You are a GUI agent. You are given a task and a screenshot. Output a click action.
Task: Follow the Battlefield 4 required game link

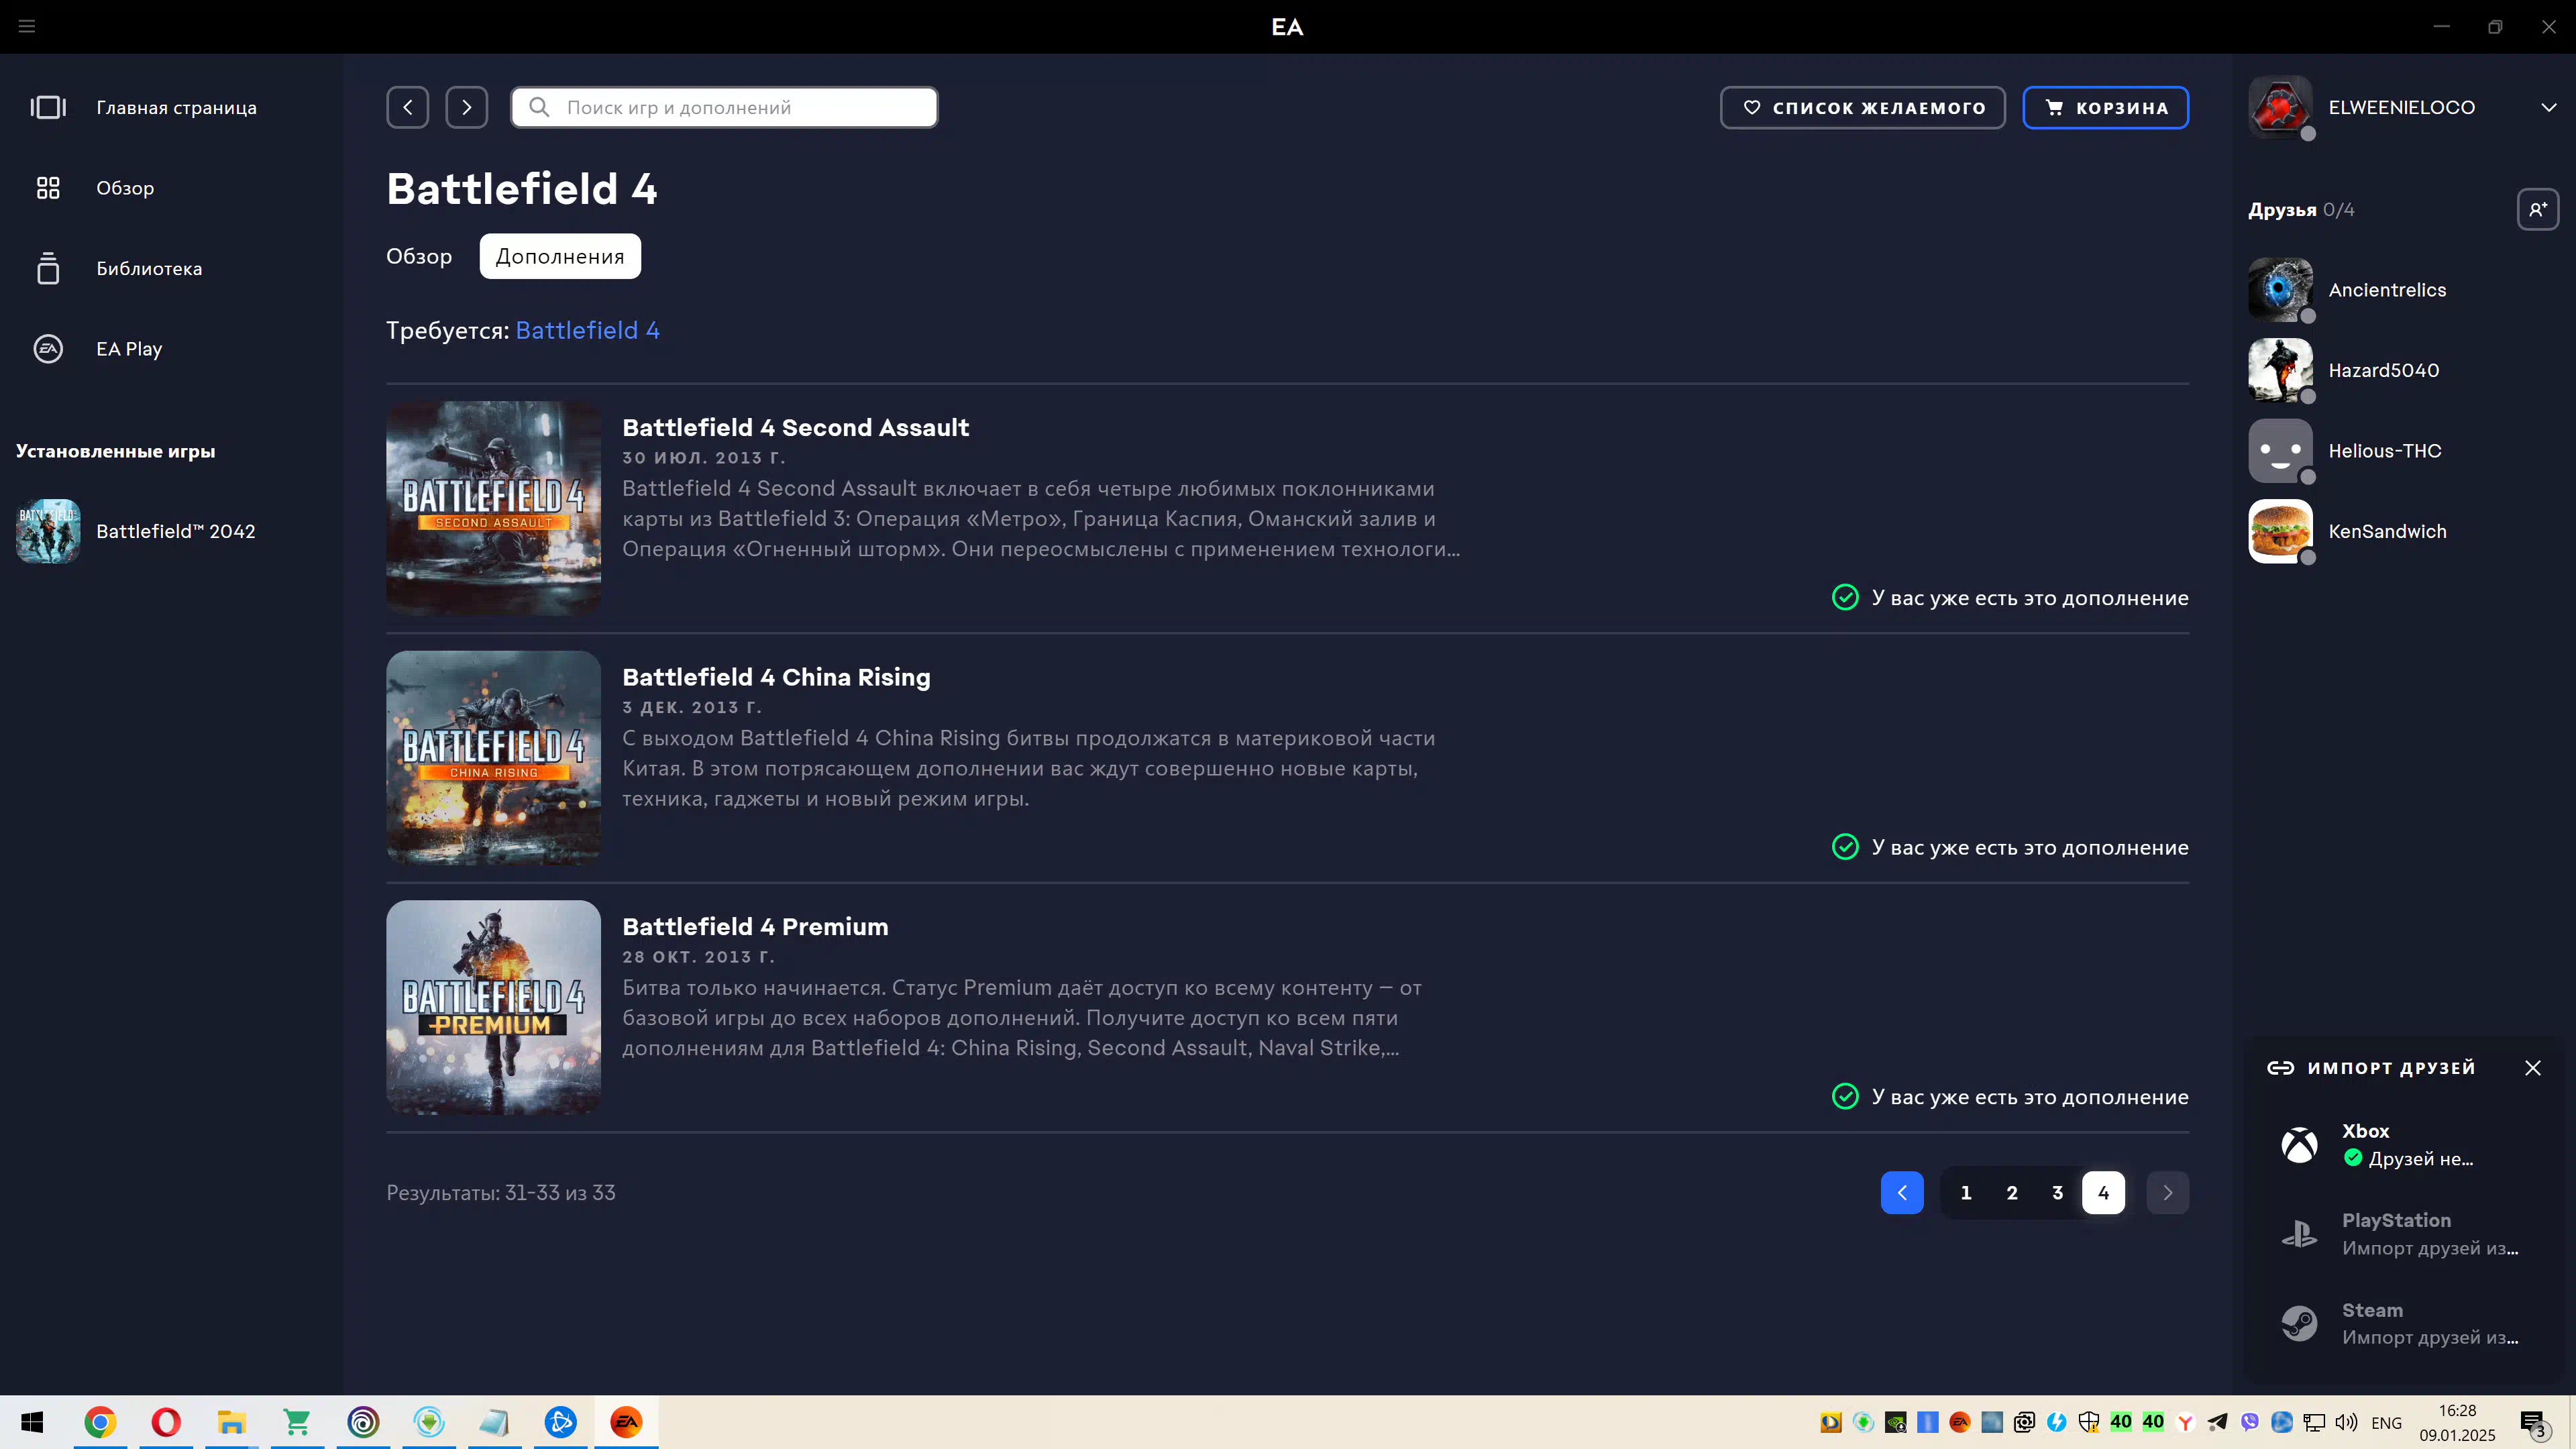[x=587, y=330]
